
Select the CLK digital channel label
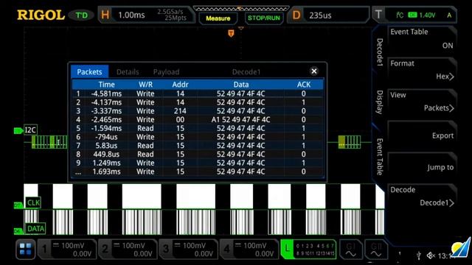coord(33,203)
